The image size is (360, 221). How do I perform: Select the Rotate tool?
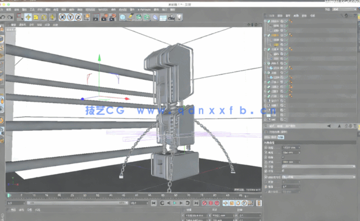point(44,17)
